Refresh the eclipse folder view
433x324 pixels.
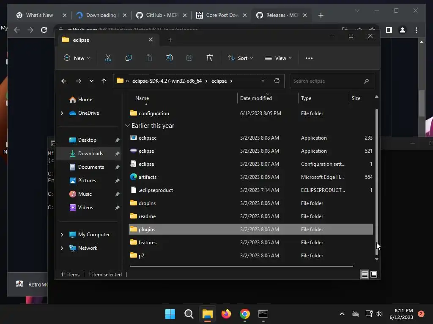pos(277,81)
